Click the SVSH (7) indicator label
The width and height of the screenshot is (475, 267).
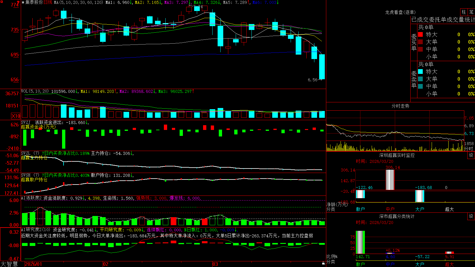(x=30, y=175)
